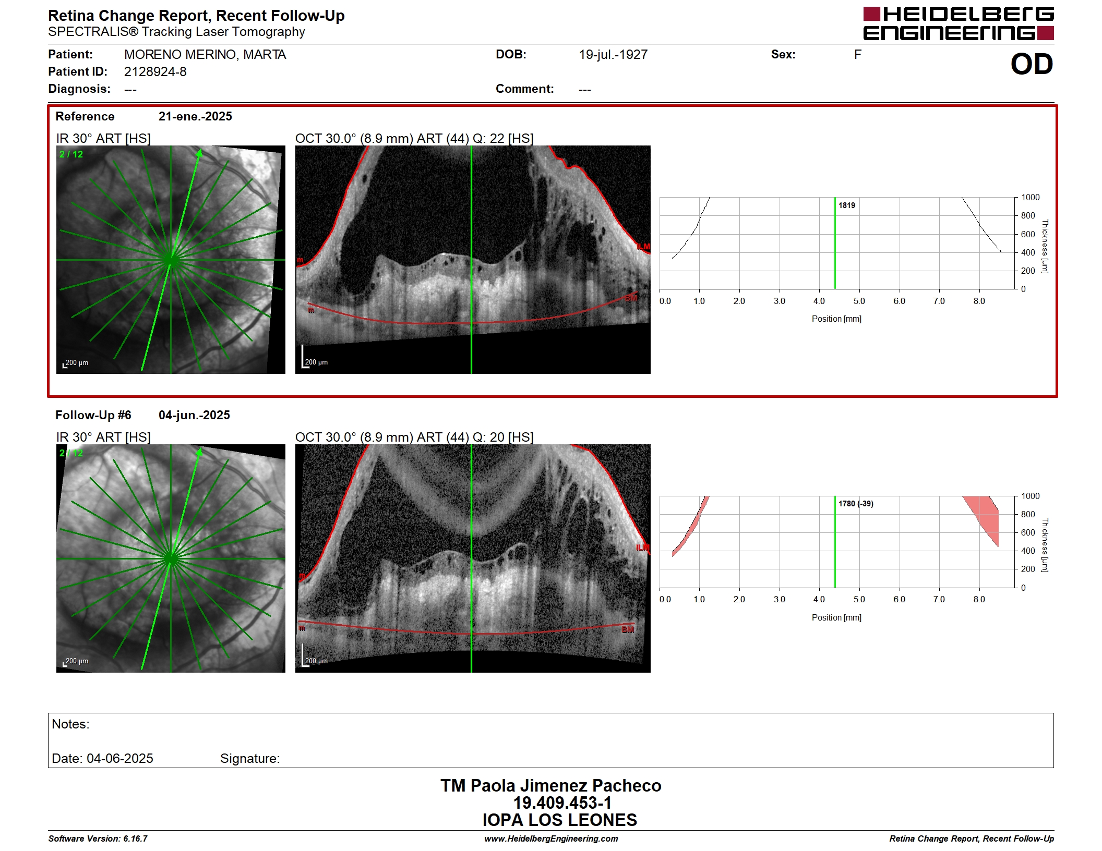1102x851 pixels.
Task: Click the Retina Change Report title heading
Action: click(x=196, y=16)
